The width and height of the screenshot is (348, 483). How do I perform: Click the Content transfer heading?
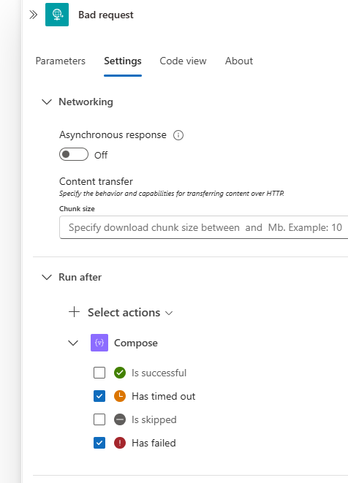click(x=96, y=181)
